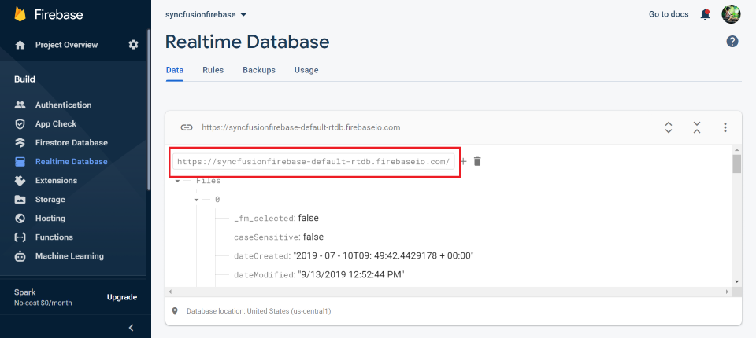Click horizontal scrollbar left arrow

[170, 292]
